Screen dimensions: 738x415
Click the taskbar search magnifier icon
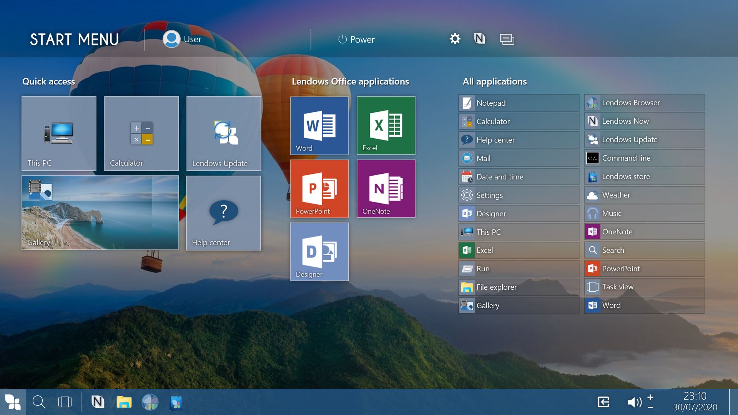click(39, 402)
